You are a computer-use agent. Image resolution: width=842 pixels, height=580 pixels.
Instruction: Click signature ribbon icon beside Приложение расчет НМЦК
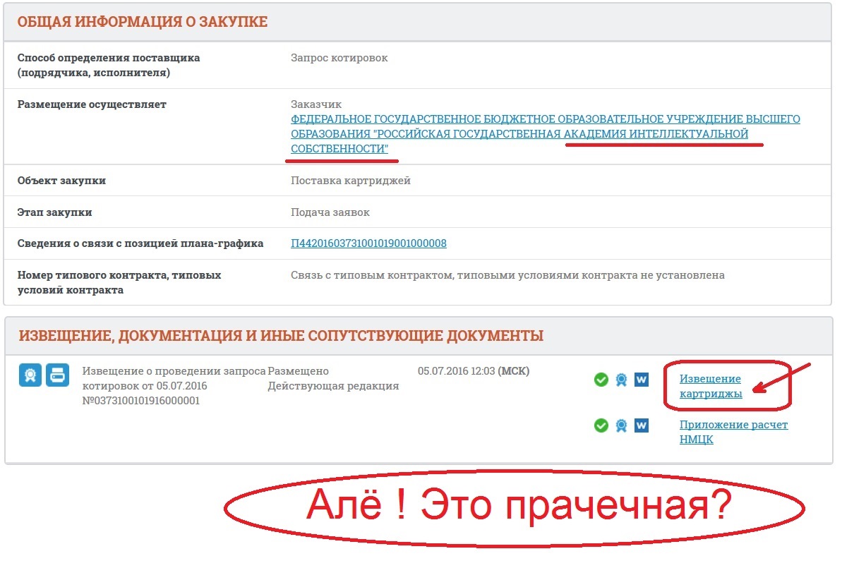coord(621,425)
